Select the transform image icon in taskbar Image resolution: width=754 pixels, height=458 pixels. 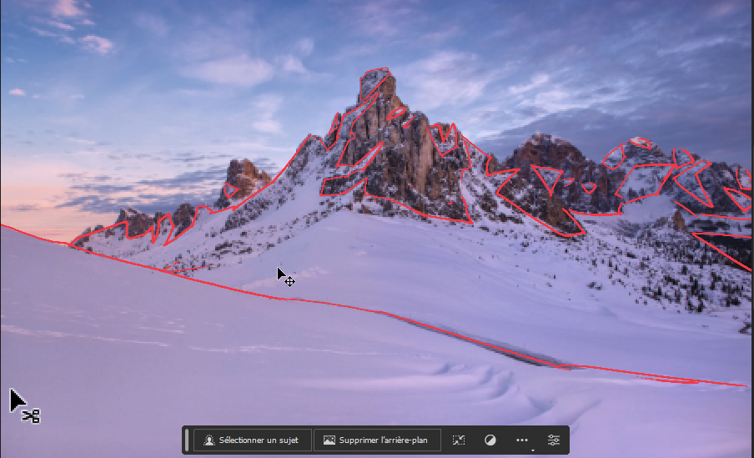(x=459, y=440)
